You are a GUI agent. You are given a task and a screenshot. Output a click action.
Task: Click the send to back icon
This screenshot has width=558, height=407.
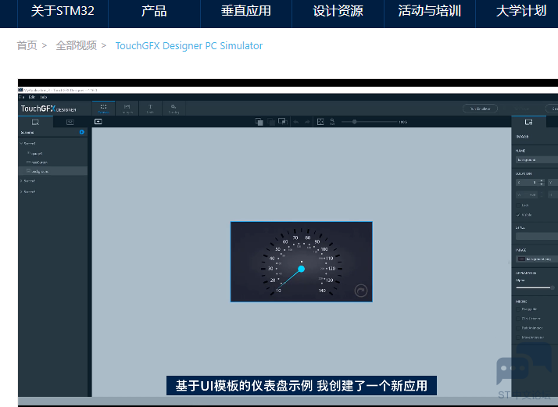click(271, 122)
